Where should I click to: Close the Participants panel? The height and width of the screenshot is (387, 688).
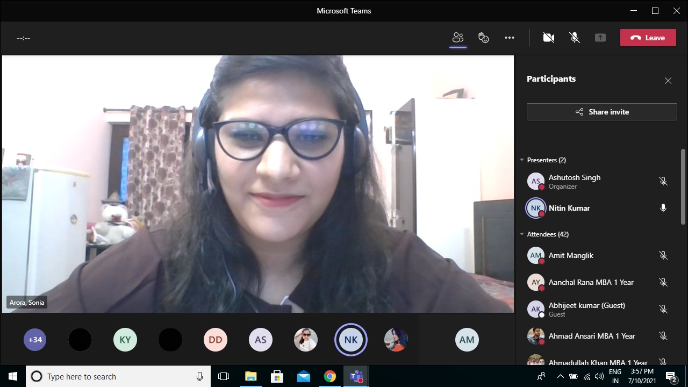pos(668,81)
